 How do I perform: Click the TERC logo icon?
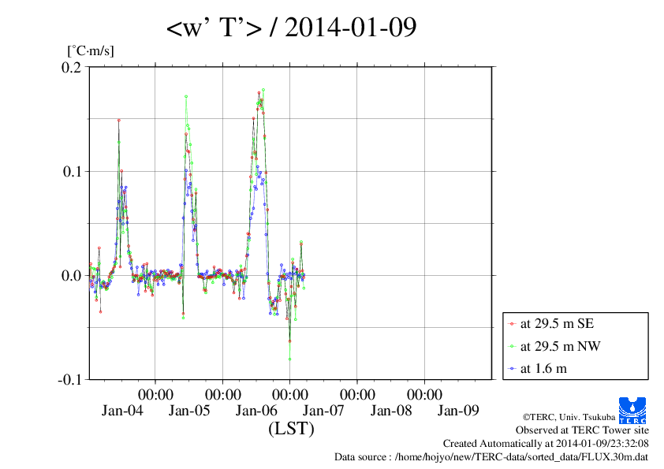[632, 411]
